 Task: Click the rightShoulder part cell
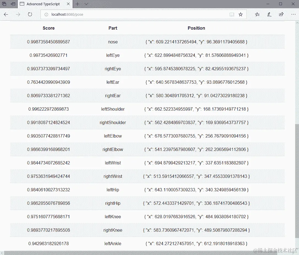click(113, 123)
